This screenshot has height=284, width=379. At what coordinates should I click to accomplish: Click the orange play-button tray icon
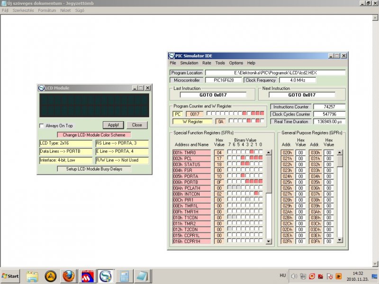tap(339, 276)
